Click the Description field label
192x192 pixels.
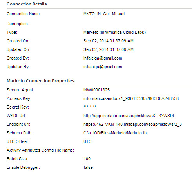click(18, 24)
